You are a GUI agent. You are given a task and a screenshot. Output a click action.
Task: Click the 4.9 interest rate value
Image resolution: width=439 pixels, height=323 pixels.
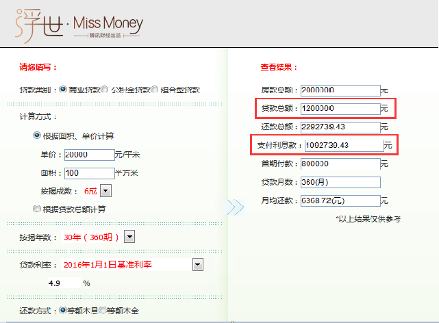tap(55, 283)
